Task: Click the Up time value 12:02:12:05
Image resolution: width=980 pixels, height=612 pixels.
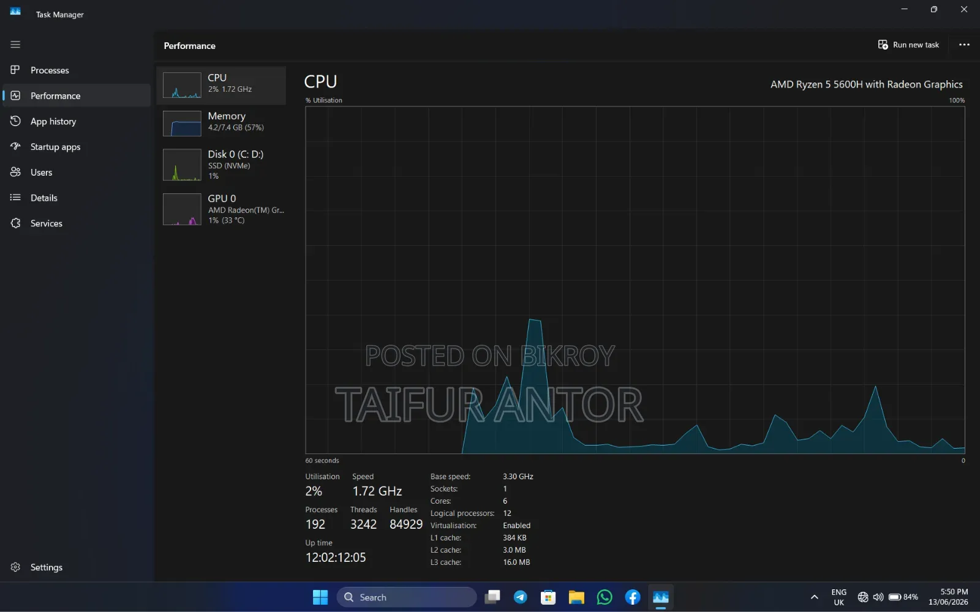Action: point(336,558)
